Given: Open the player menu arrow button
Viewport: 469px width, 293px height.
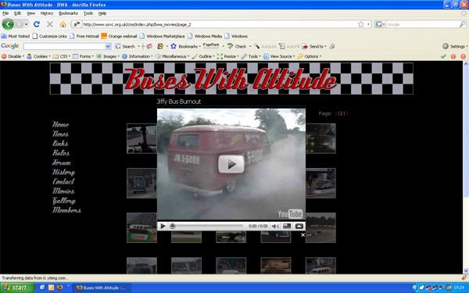Looking at the screenshot, I should [299, 226].
